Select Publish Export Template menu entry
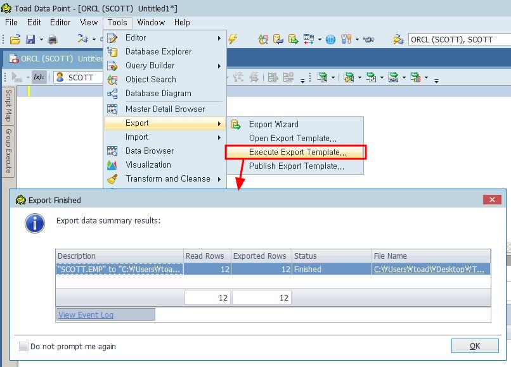Screen dimensions: 511x367 (x=296, y=166)
